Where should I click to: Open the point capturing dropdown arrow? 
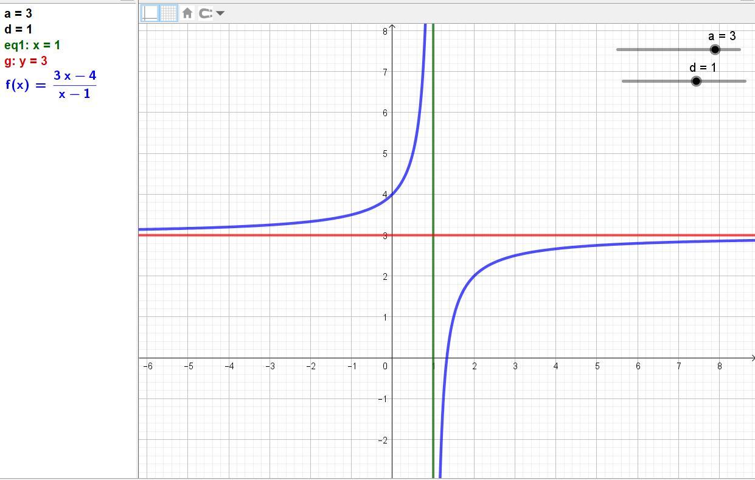220,13
